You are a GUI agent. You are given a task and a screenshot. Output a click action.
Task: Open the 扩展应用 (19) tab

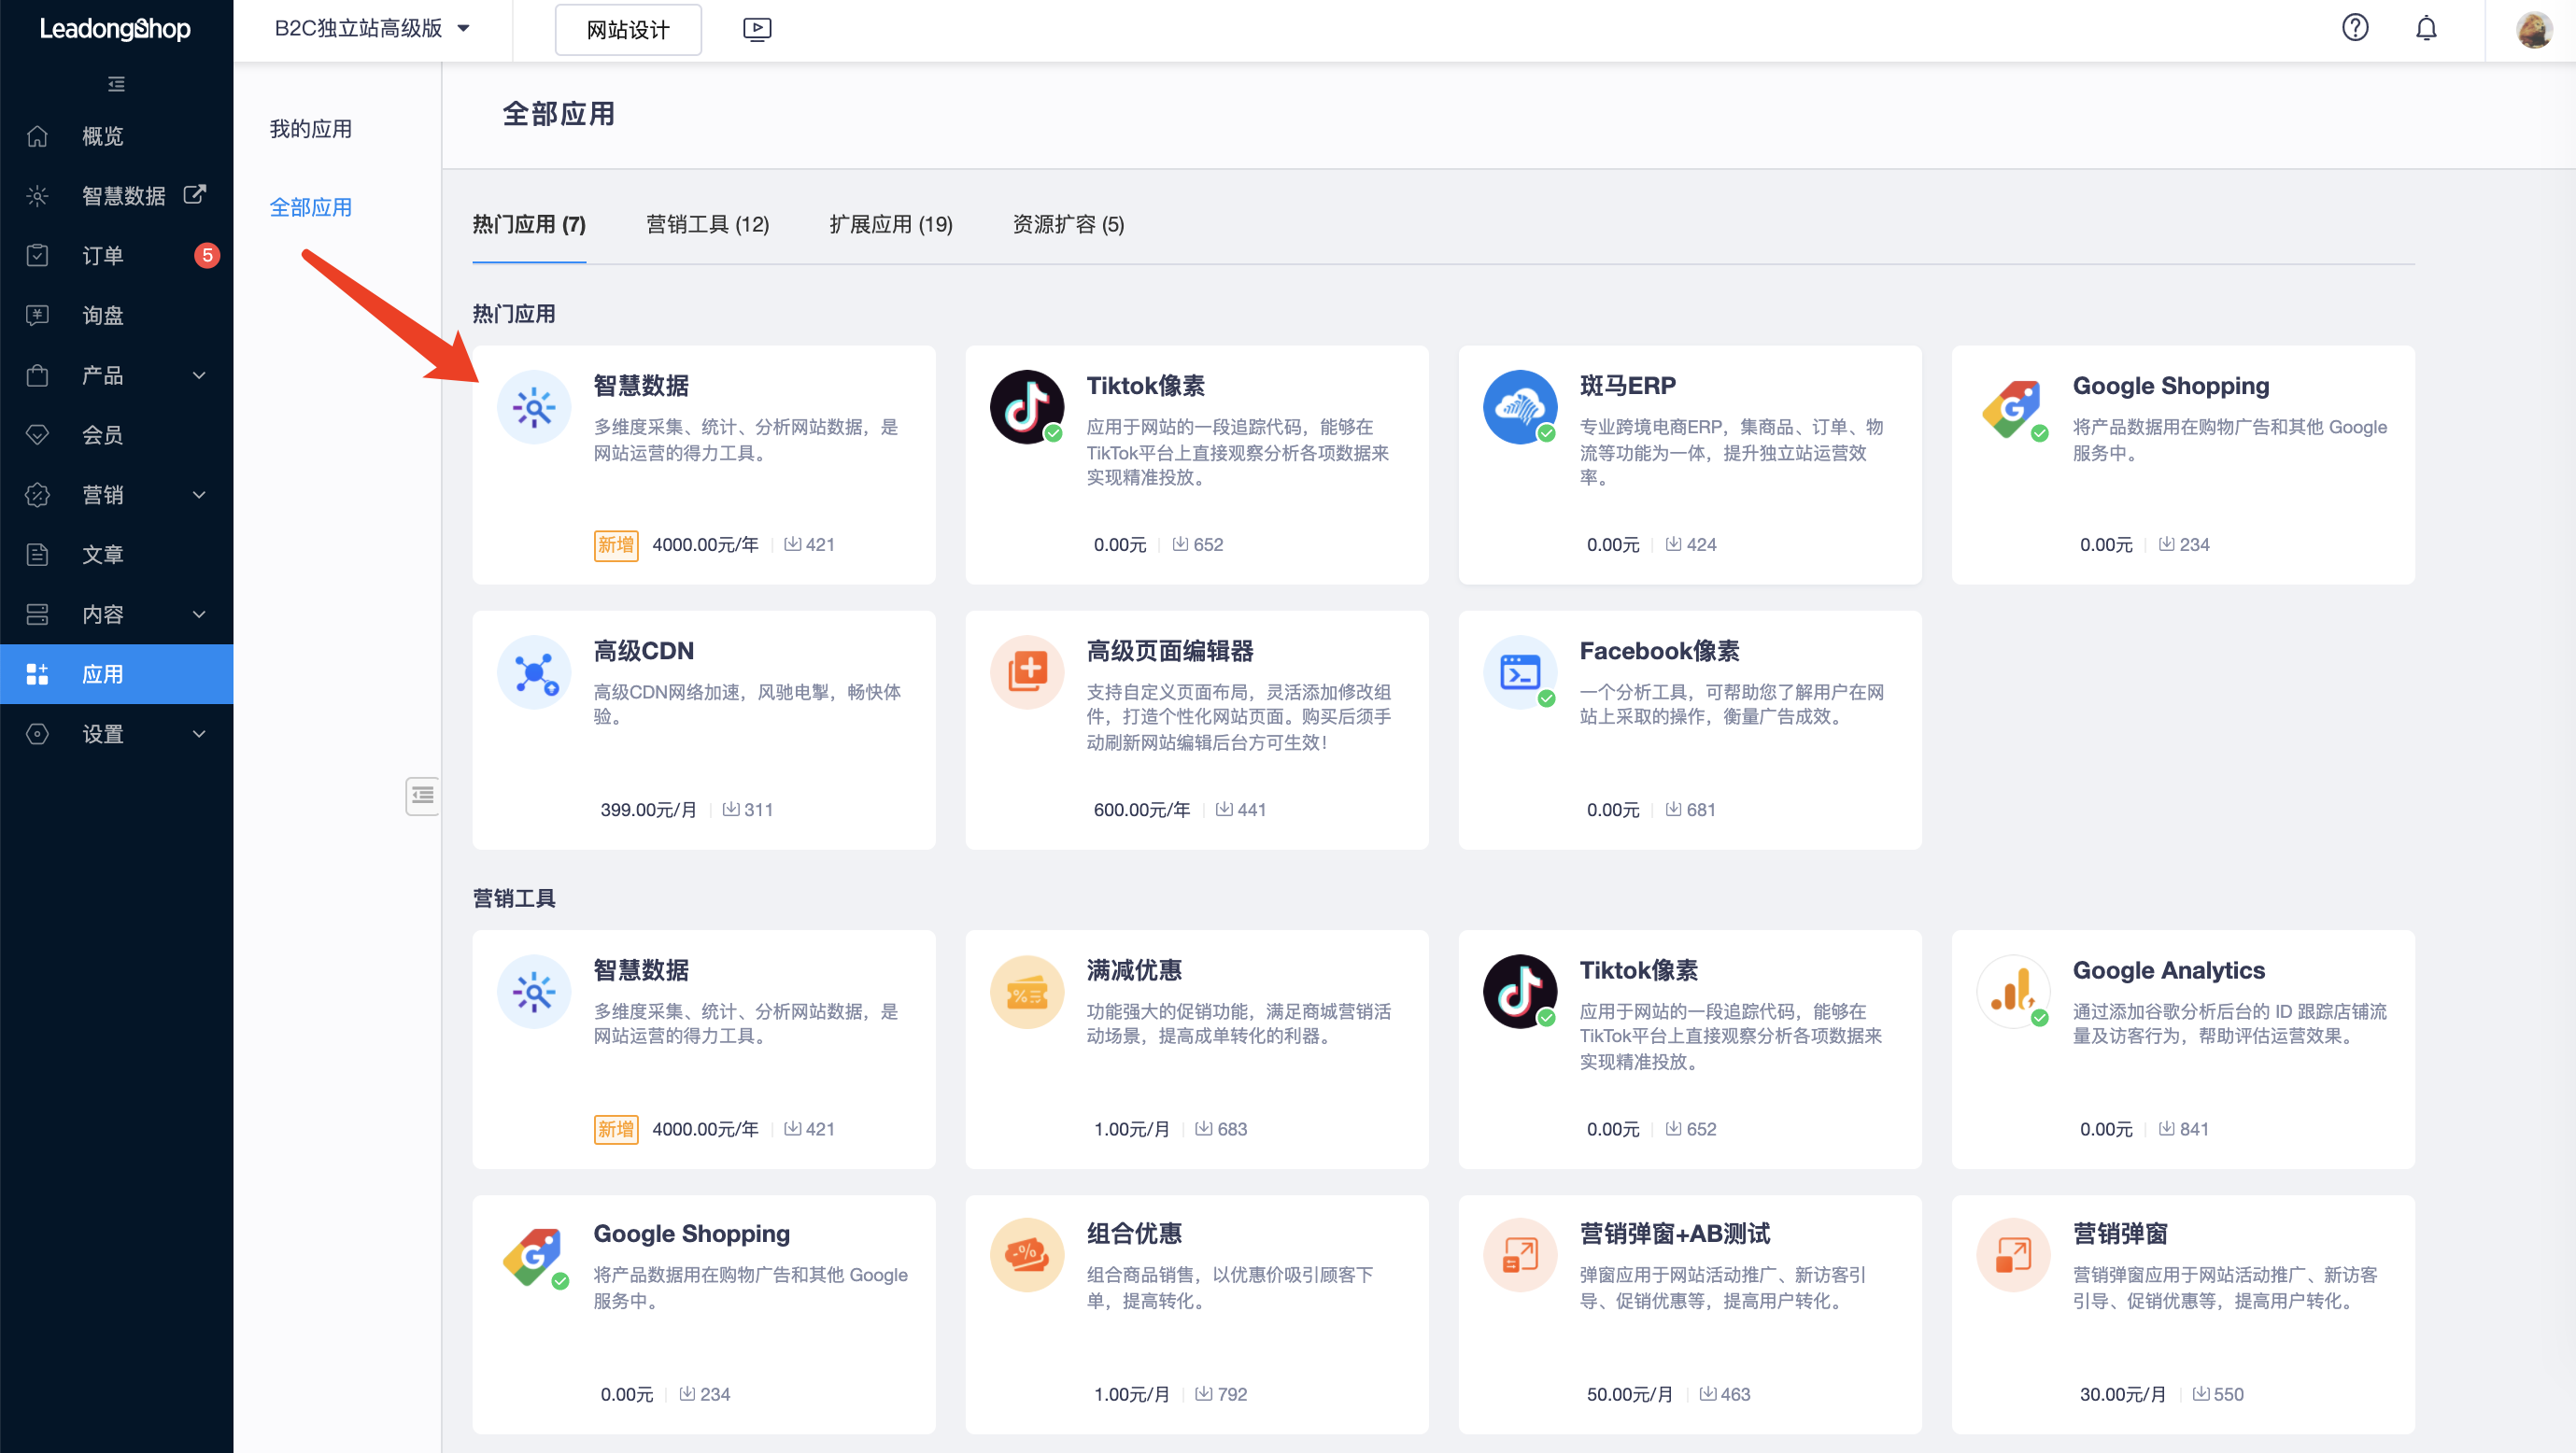click(891, 224)
